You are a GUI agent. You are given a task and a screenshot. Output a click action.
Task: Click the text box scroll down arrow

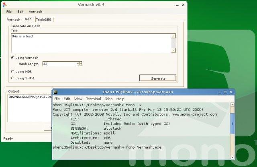[173, 50]
